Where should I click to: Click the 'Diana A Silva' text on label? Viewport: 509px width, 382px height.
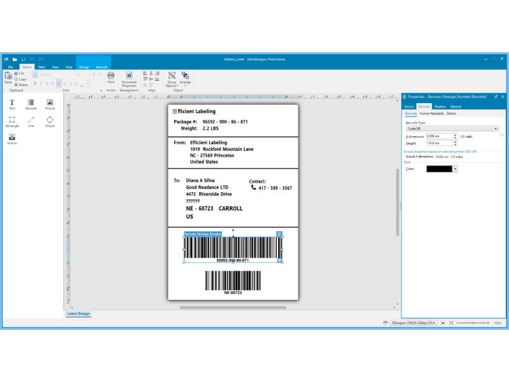200,180
